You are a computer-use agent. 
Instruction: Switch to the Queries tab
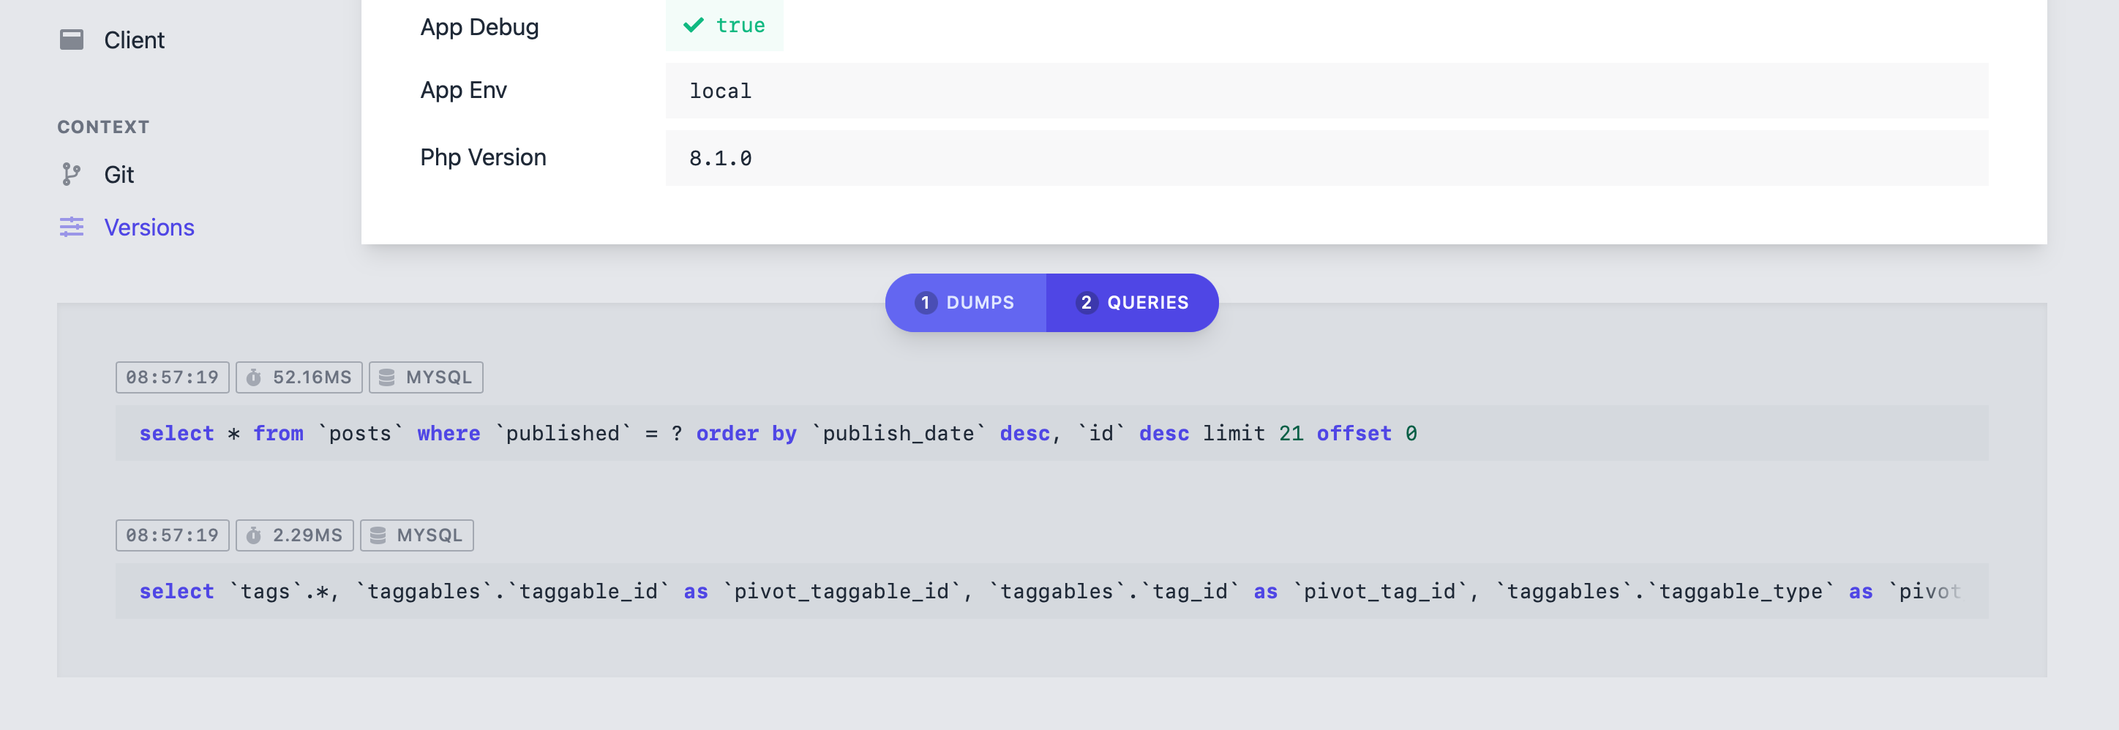pyautogui.click(x=1132, y=303)
